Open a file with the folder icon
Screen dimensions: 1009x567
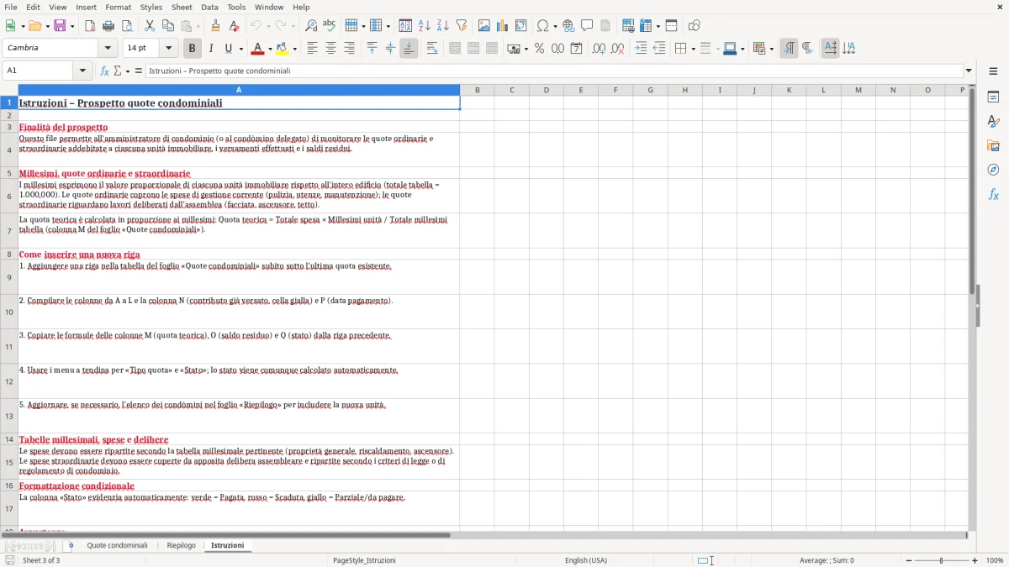[x=34, y=26]
